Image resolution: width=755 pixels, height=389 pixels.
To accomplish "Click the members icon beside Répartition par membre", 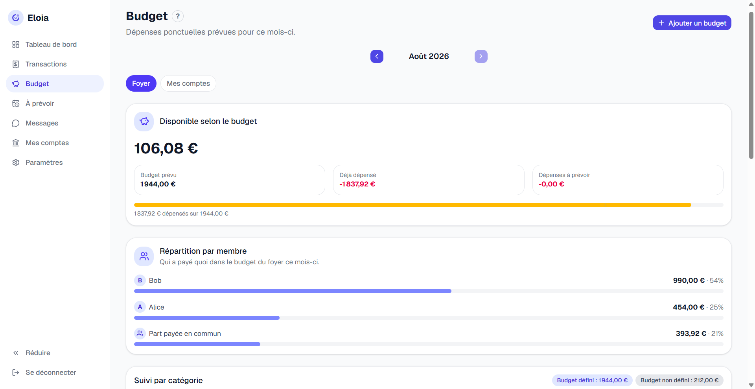I will point(144,256).
